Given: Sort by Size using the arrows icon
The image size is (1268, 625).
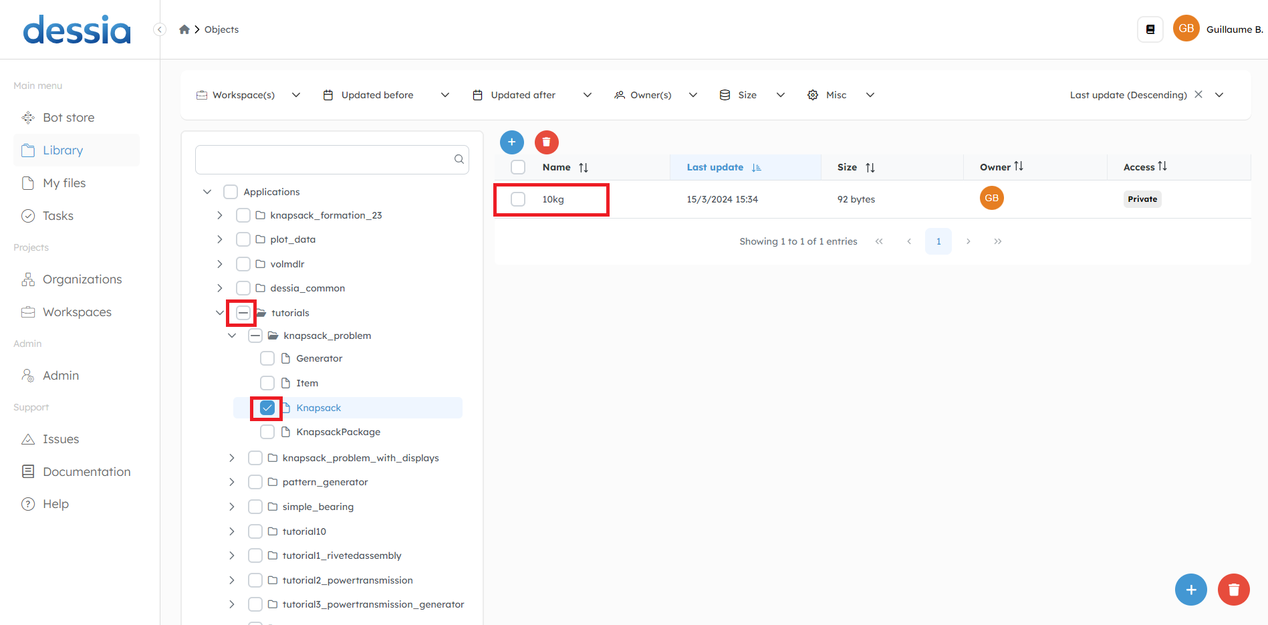Looking at the screenshot, I should tap(870, 168).
